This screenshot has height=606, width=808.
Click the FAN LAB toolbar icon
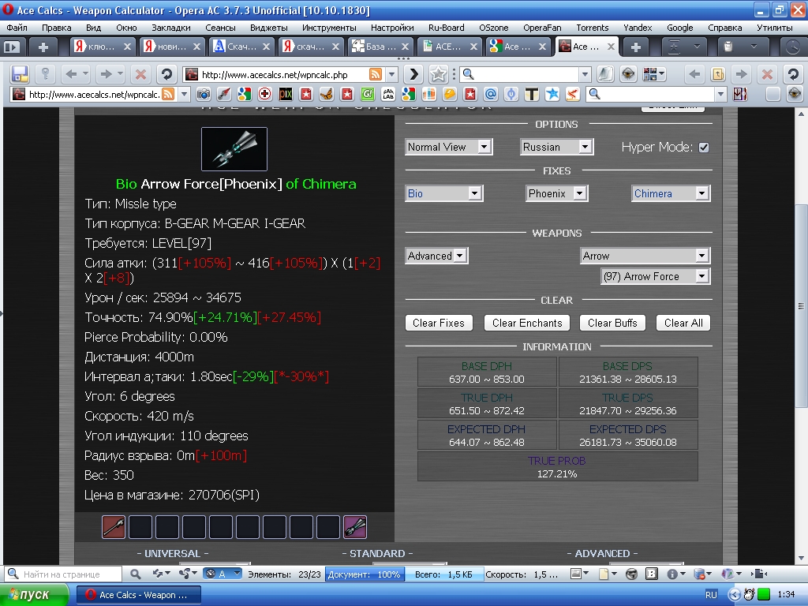point(388,94)
